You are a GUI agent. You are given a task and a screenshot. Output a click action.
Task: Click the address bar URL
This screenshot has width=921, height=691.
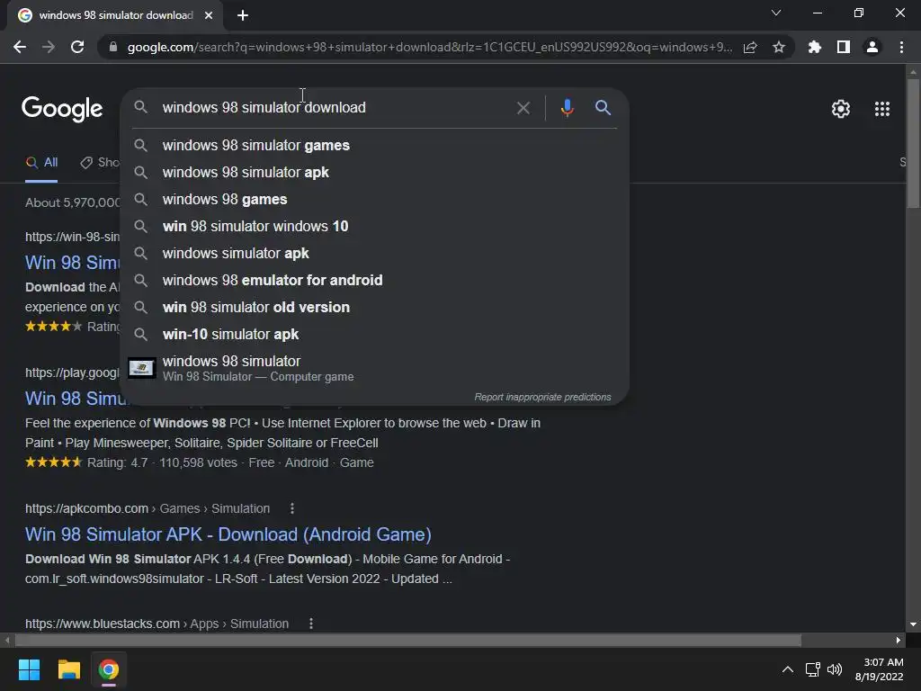pyautogui.click(x=429, y=47)
